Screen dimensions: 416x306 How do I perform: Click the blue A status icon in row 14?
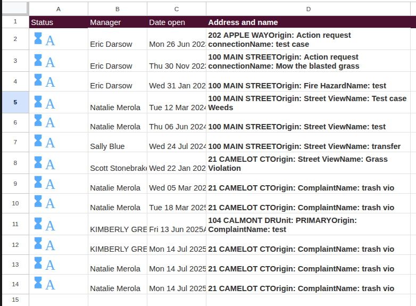pyautogui.click(x=50, y=285)
